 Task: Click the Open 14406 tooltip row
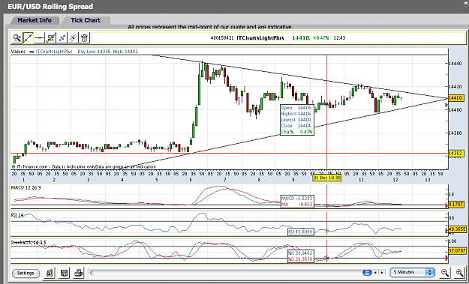[x=296, y=108]
